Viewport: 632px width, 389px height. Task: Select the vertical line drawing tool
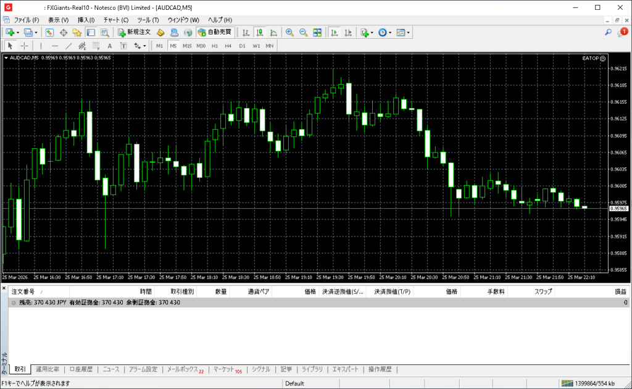click(x=41, y=46)
